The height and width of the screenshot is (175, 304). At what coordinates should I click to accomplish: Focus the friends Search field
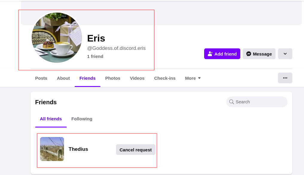coord(259,102)
